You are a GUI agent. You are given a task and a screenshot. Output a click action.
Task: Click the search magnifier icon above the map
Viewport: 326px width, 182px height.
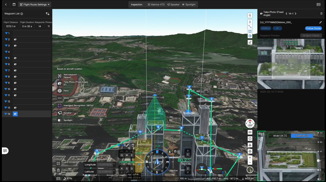pyautogui.click(x=250, y=16)
